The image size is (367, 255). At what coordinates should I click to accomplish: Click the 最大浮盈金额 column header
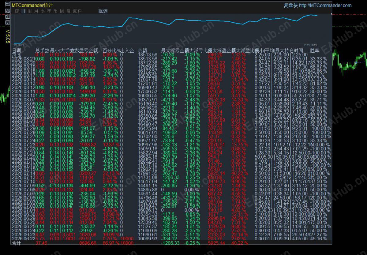coord(221,51)
